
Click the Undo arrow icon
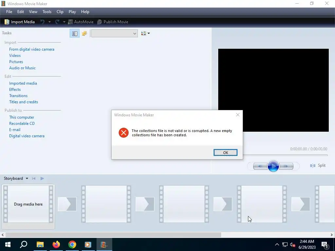(43, 22)
